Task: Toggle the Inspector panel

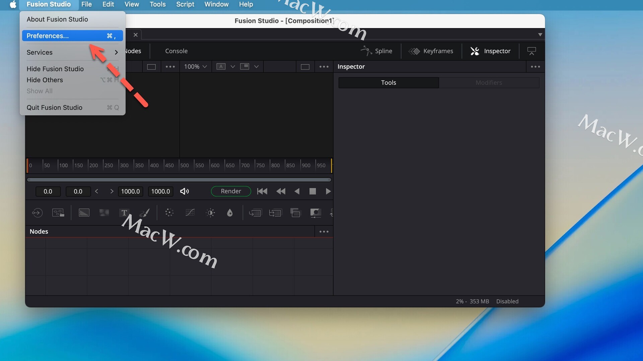Action: (x=491, y=51)
